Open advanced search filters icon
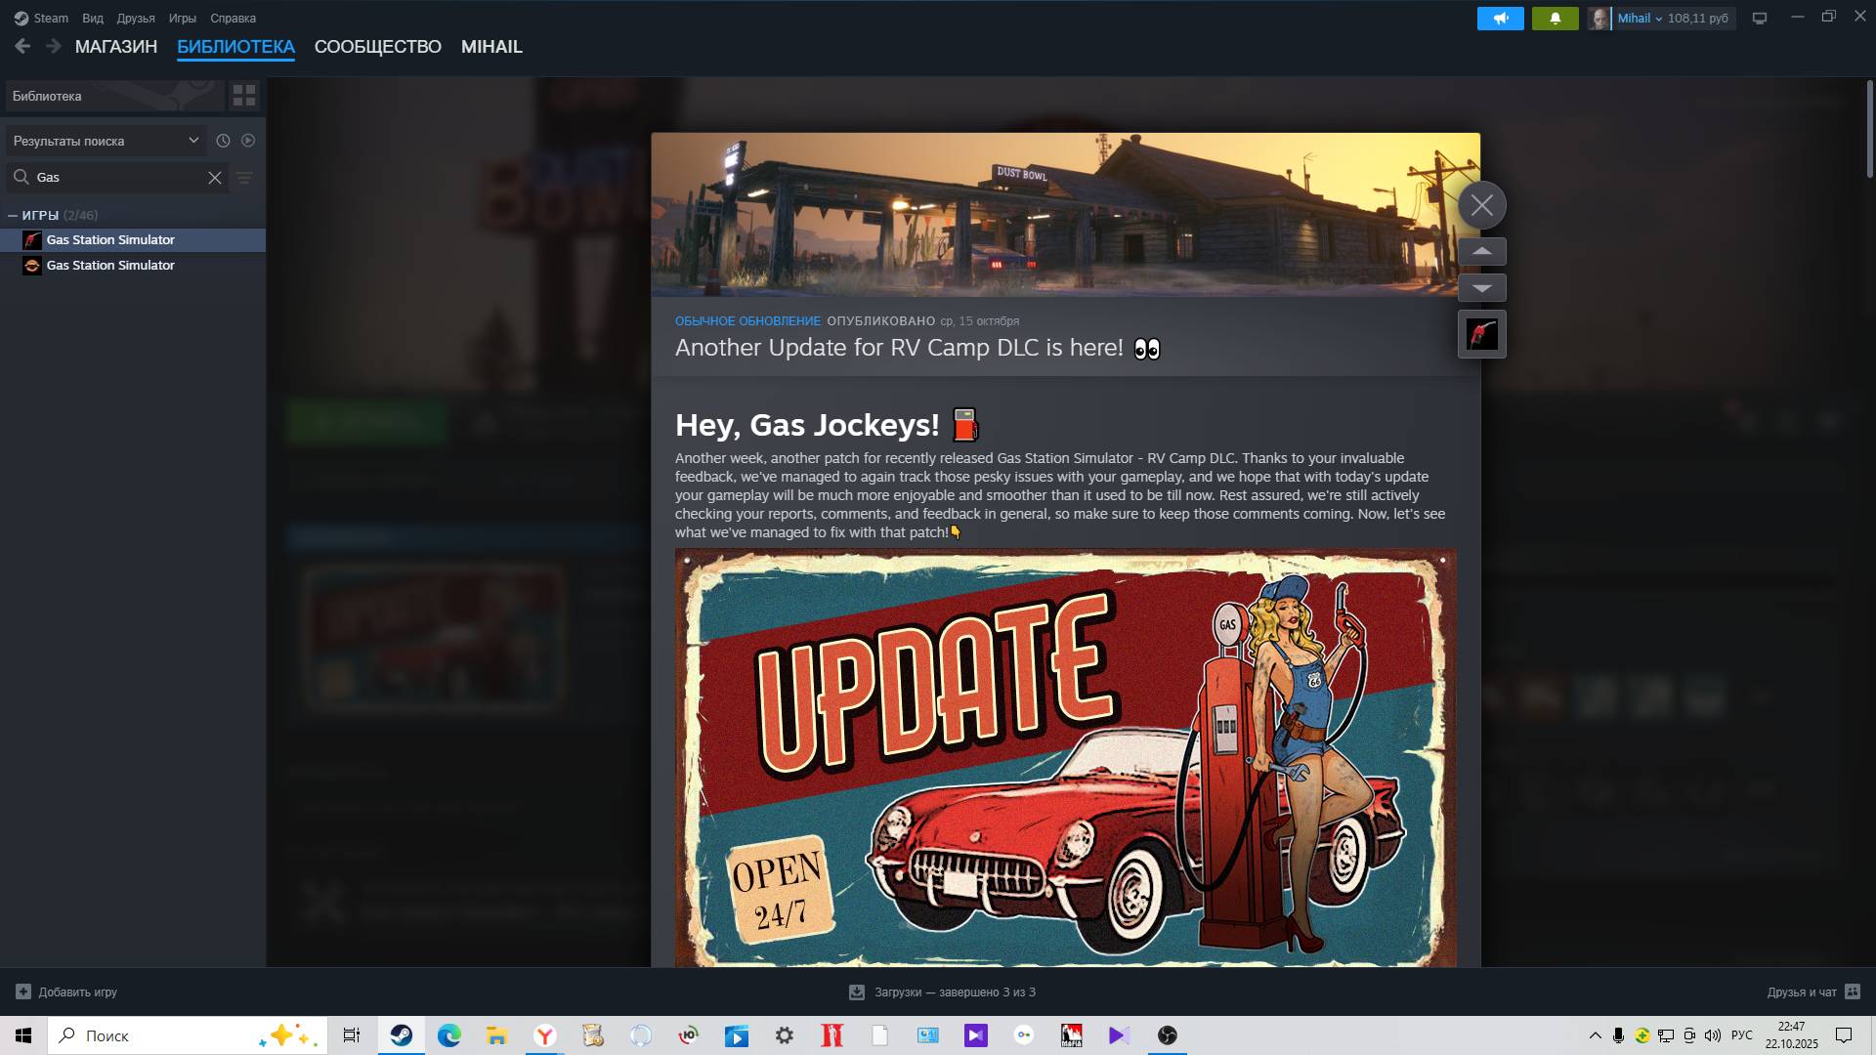 tap(244, 178)
